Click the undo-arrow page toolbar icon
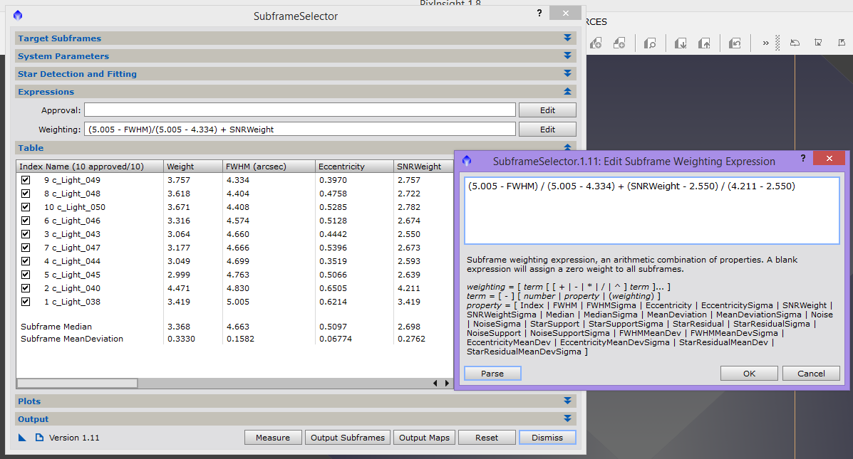This screenshot has width=853, height=459. click(735, 43)
